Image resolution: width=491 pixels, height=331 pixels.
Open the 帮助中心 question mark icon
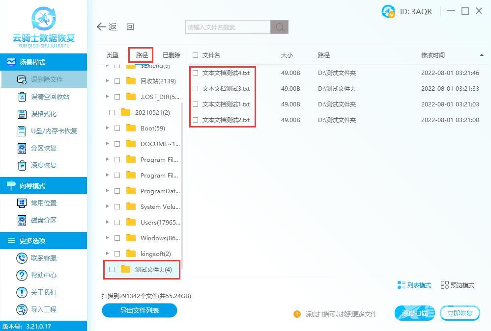pyautogui.click(x=22, y=276)
